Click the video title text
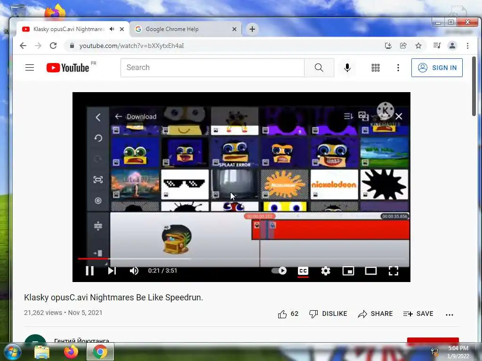Image resolution: width=482 pixels, height=361 pixels. point(113,298)
